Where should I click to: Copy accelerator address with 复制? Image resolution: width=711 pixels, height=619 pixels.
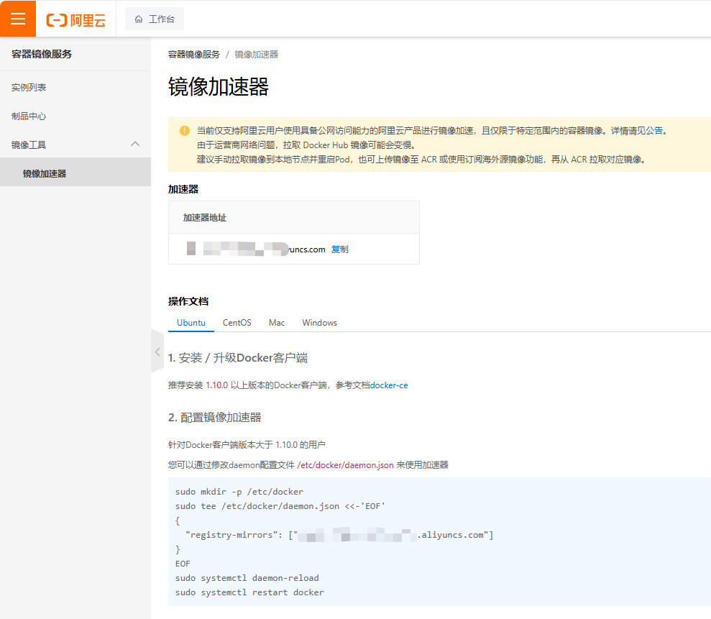coord(339,249)
